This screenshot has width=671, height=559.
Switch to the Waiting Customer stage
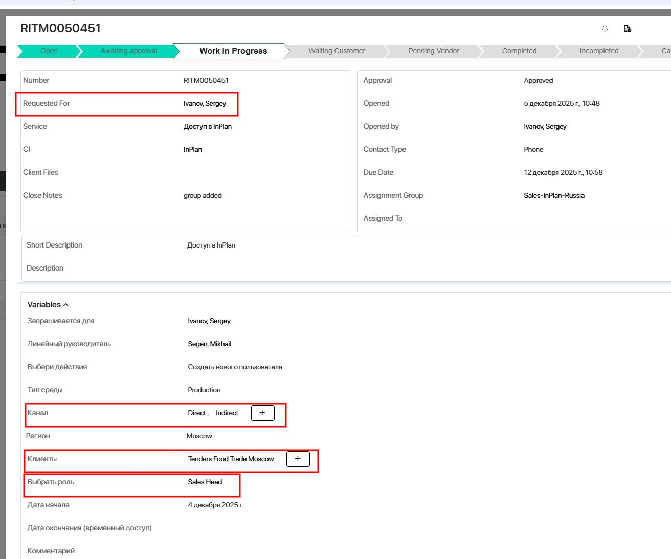(x=337, y=51)
